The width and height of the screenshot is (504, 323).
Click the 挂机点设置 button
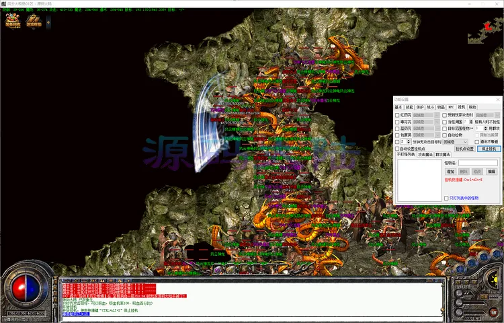(464, 149)
